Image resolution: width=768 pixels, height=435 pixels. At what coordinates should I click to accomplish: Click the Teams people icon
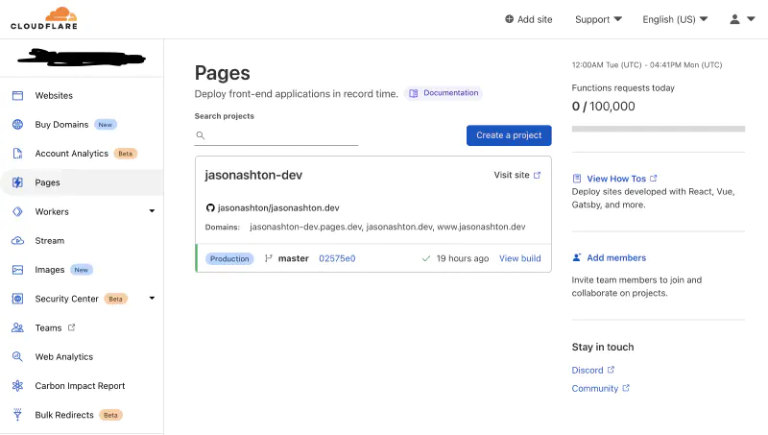17,327
